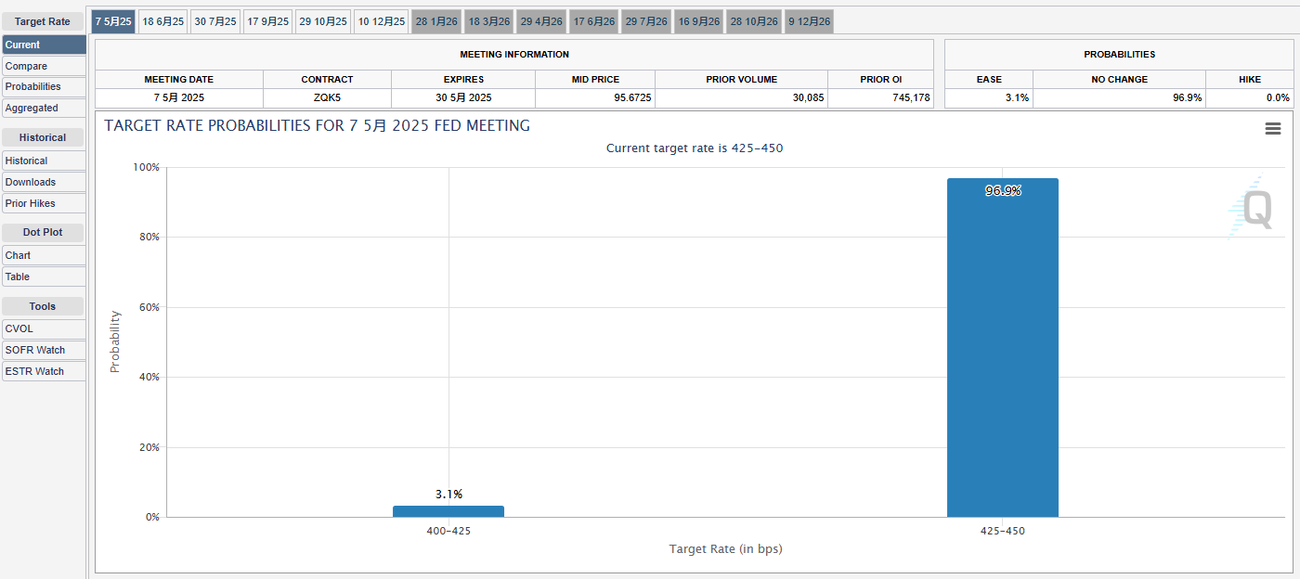Open the Compare view in sidebar

pyautogui.click(x=44, y=66)
